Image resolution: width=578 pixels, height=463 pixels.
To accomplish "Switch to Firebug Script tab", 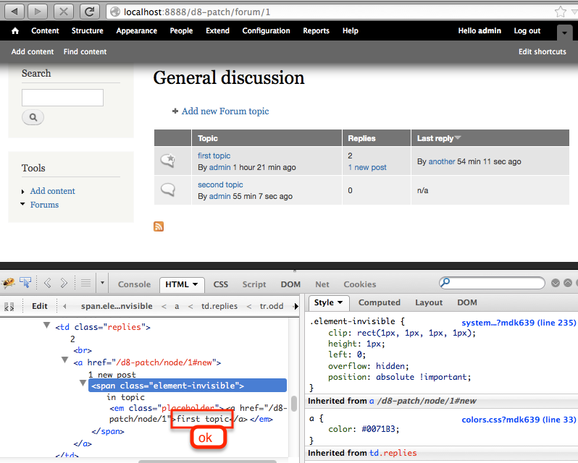I will pos(254,284).
